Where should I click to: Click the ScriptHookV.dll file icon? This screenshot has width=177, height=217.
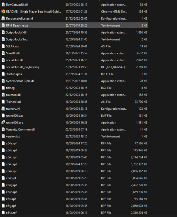pyautogui.click(x=3, y=32)
